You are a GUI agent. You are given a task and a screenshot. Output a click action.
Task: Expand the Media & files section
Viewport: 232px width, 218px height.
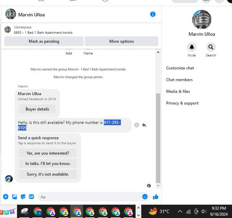pos(178,92)
